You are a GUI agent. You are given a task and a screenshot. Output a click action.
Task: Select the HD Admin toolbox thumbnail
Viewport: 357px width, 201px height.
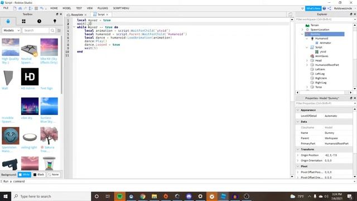(x=30, y=77)
